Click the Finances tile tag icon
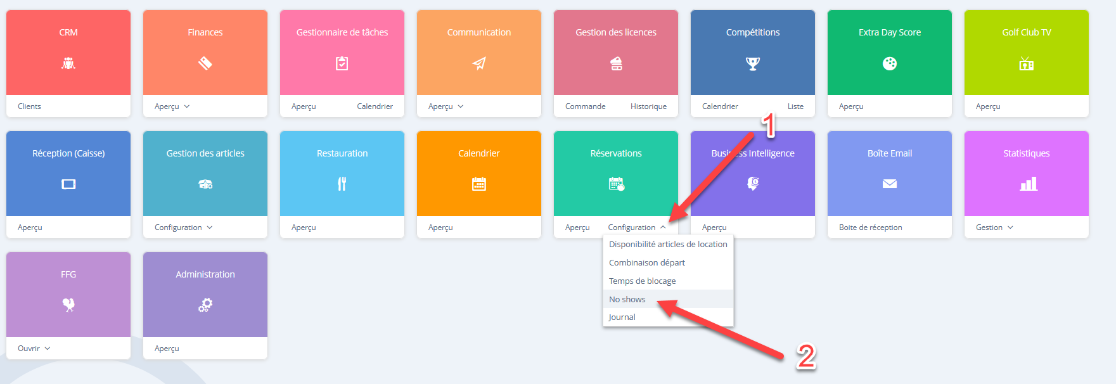This screenshot has width=1116, height=384. [x=205, y=63]
